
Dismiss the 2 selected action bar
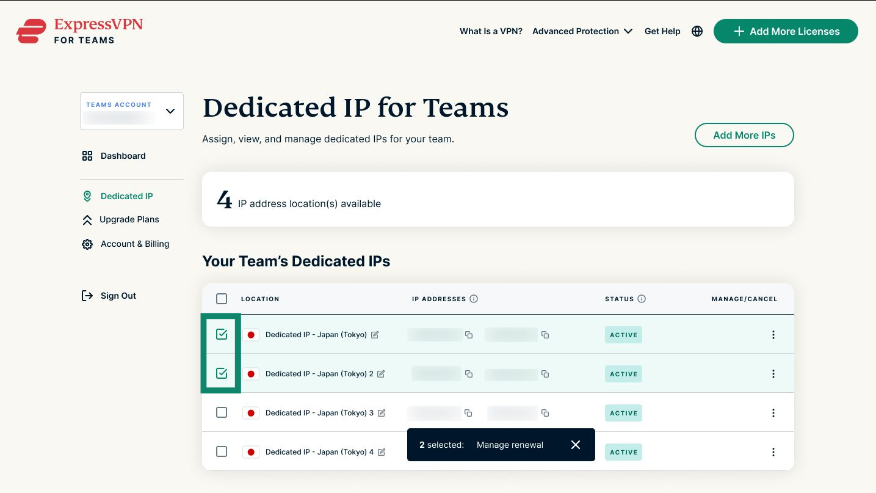point(576,445)
